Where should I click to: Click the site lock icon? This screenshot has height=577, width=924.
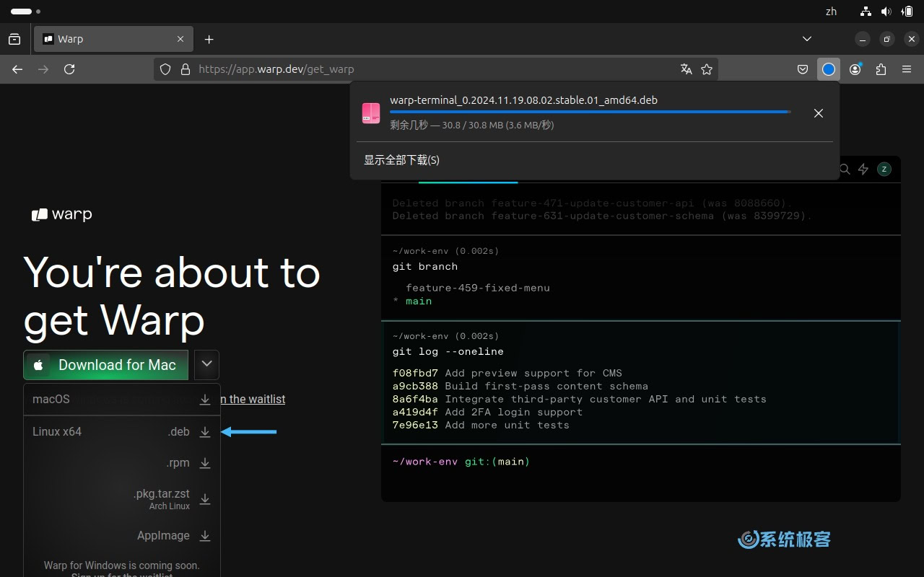coord(185,69)
